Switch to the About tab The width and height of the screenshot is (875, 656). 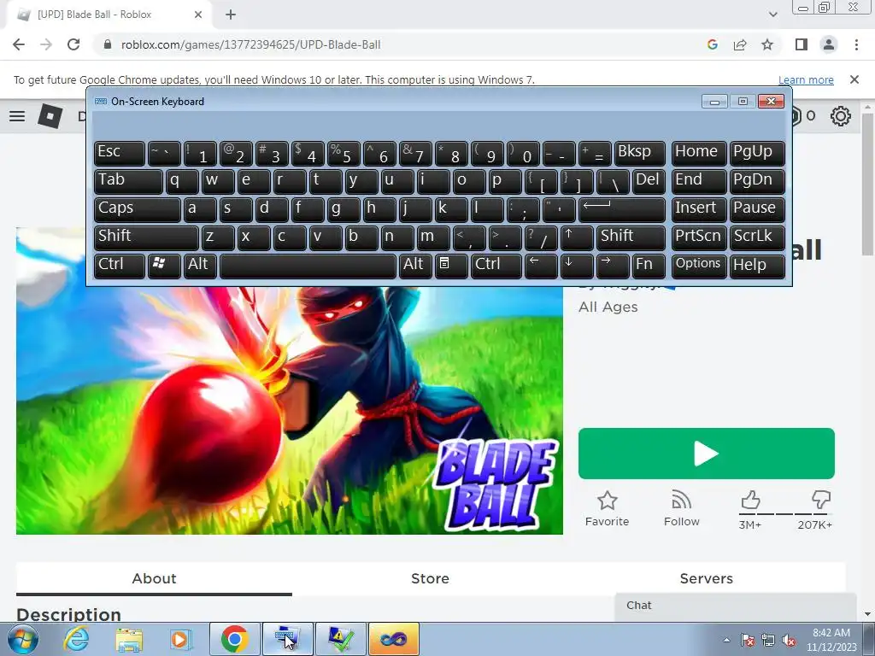(154, 578)
